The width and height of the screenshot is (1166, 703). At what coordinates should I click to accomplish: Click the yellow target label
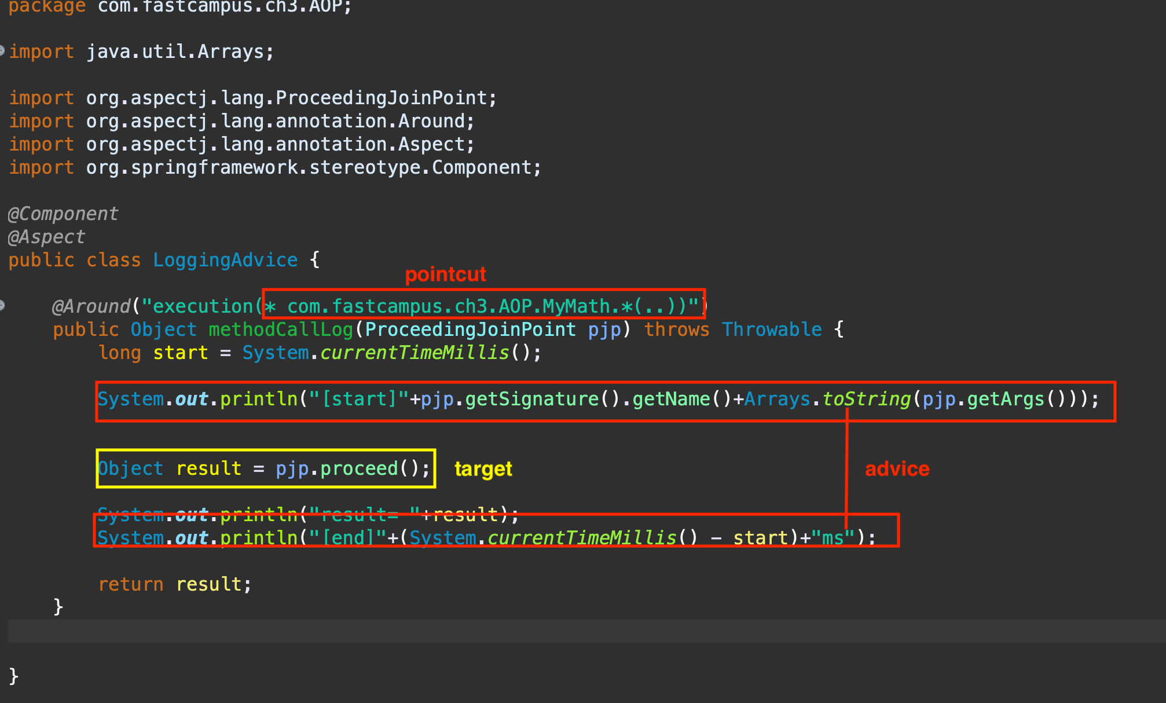tap(483, 468)
